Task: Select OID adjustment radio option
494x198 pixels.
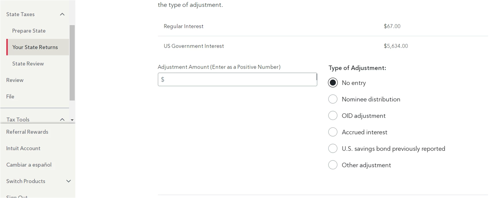Action: tap(333, 116)
